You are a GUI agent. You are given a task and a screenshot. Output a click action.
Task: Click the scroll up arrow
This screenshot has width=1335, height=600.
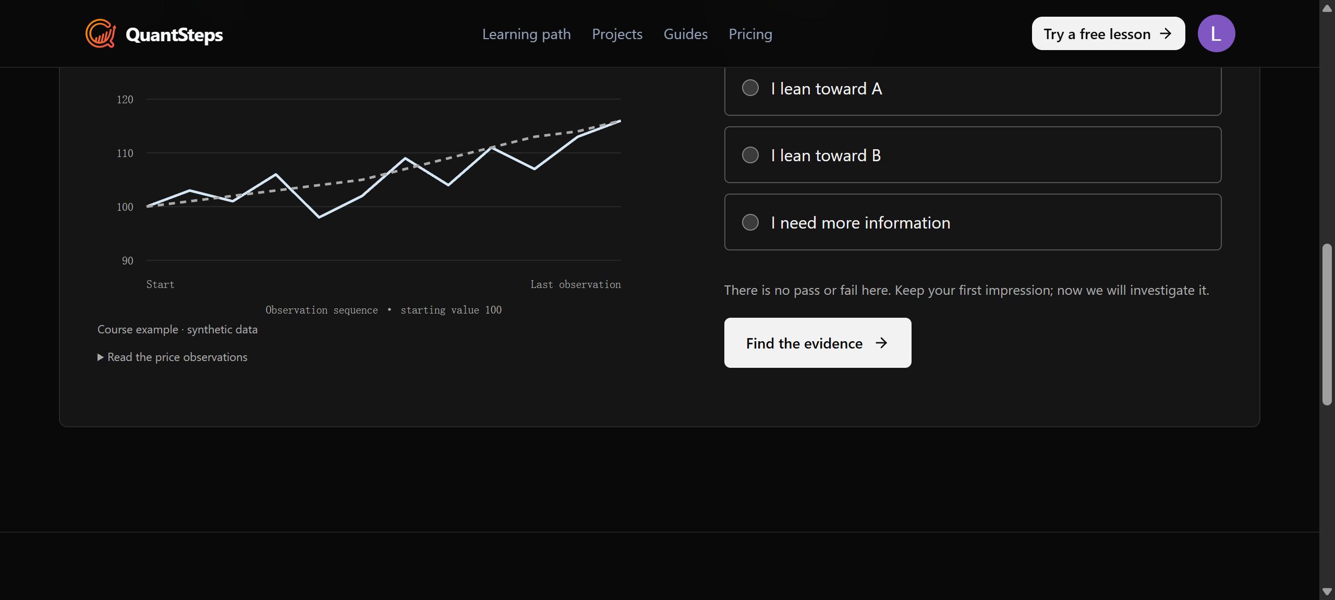[x=1327, y=8]
